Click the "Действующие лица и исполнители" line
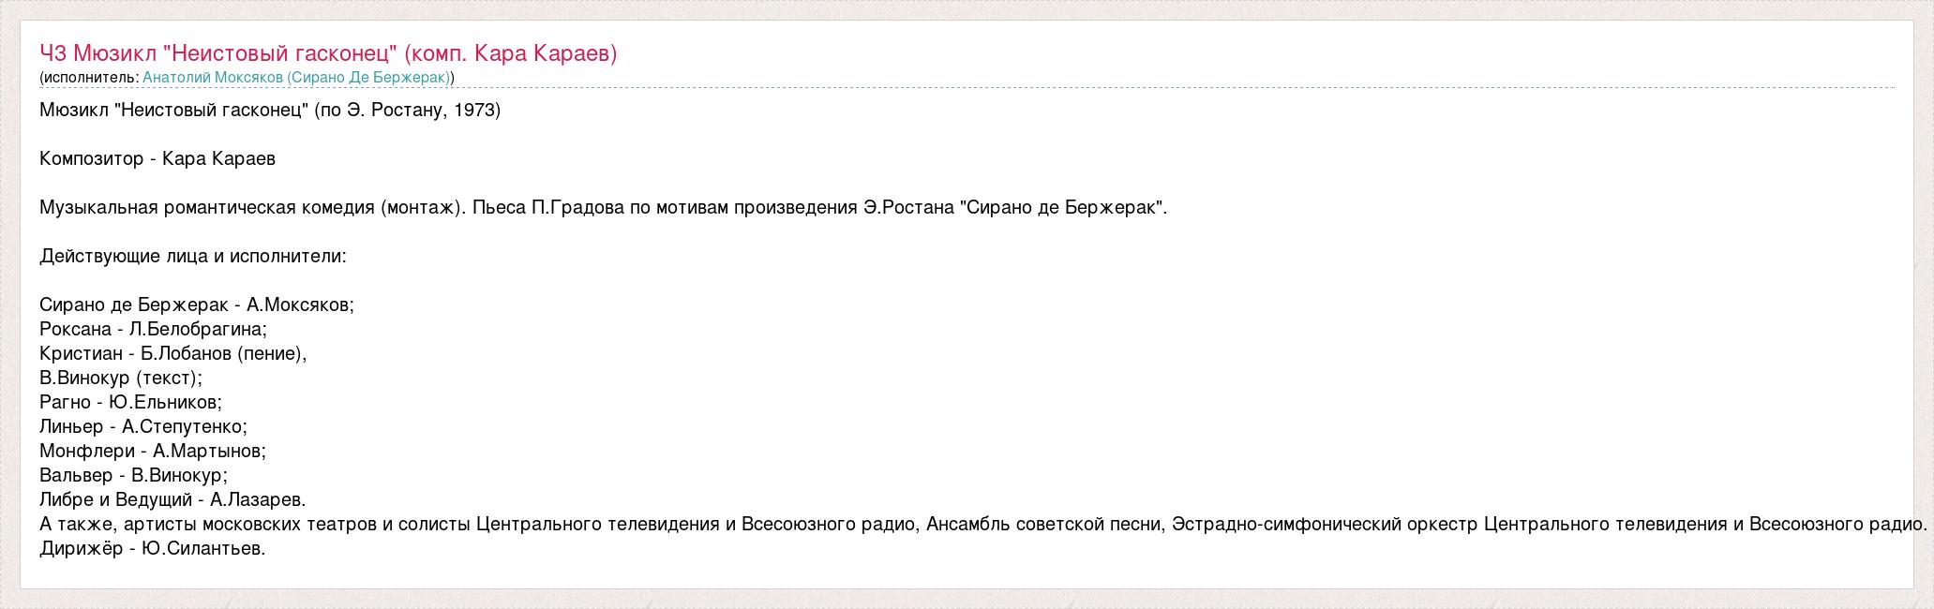The width and height of the screenshot is (1934, 609). point(193,257)
